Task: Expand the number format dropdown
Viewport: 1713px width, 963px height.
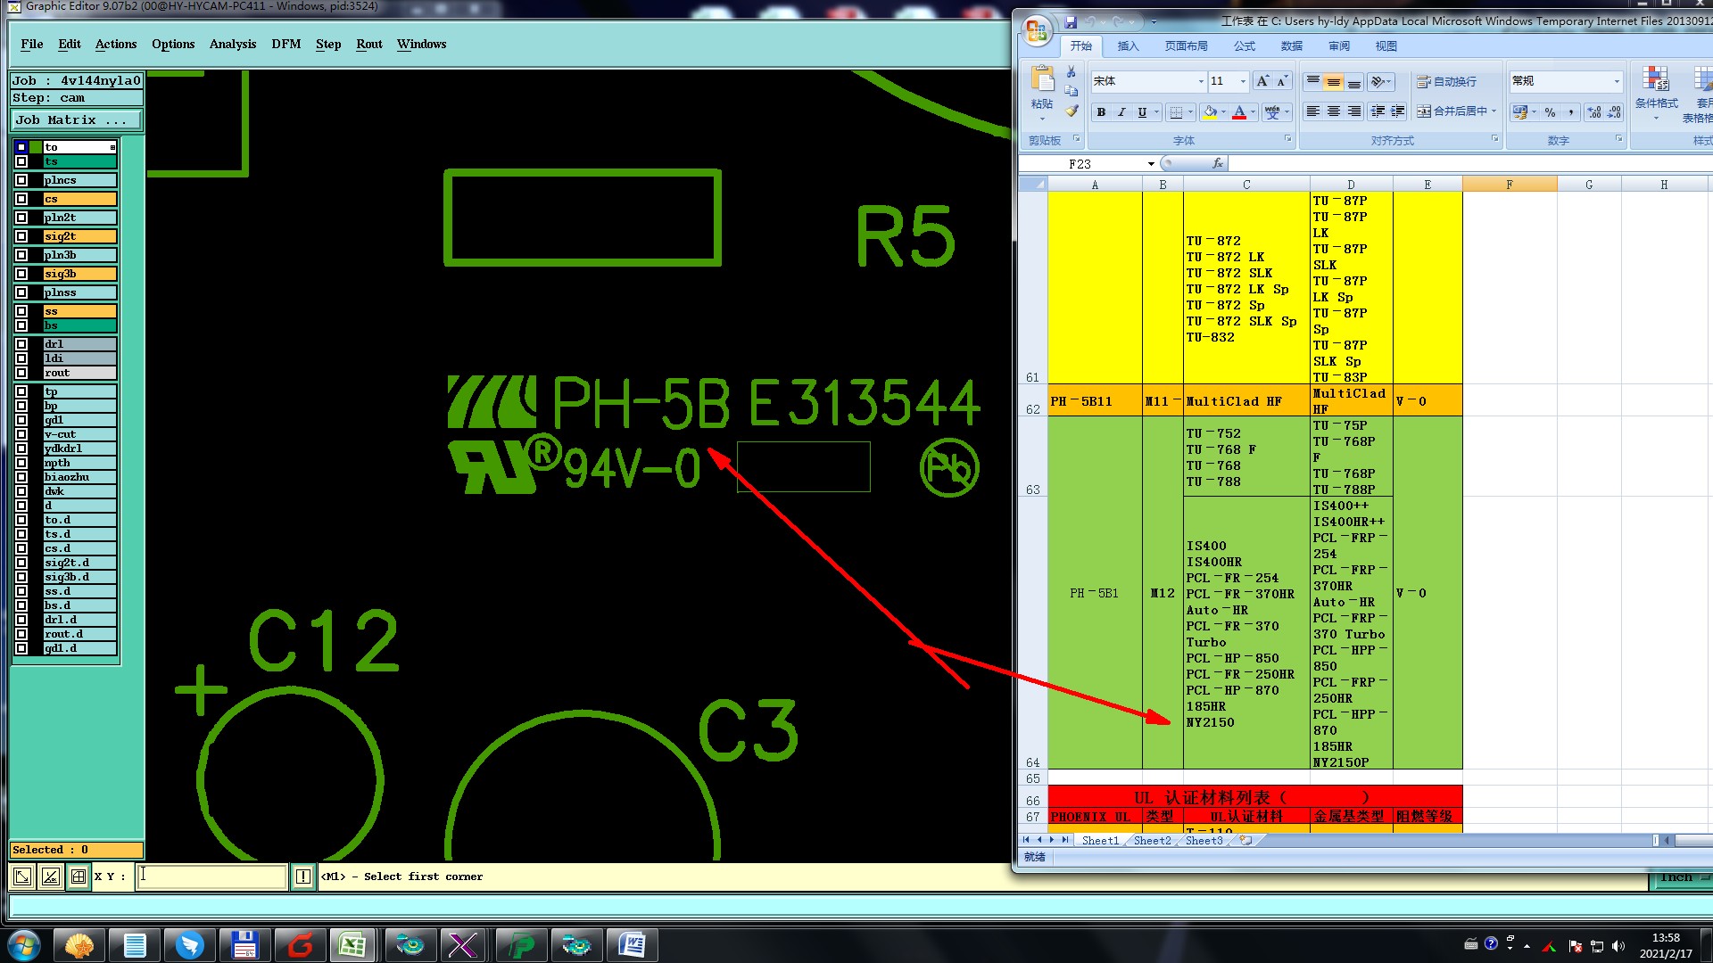Action: [x=1616, y=81]
